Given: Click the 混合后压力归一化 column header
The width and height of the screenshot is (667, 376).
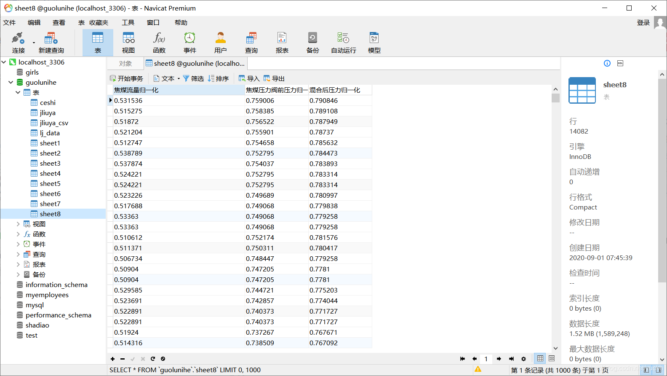Looking at the screenshot, I should point(340,90).
